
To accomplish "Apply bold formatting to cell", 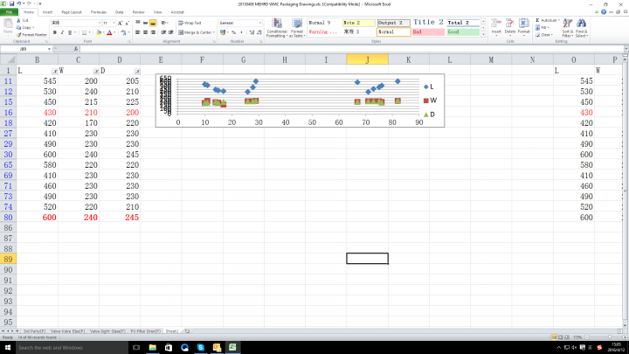I will tap(53, 32).
